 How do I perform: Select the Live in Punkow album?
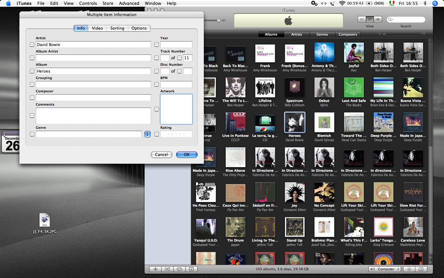235,122
